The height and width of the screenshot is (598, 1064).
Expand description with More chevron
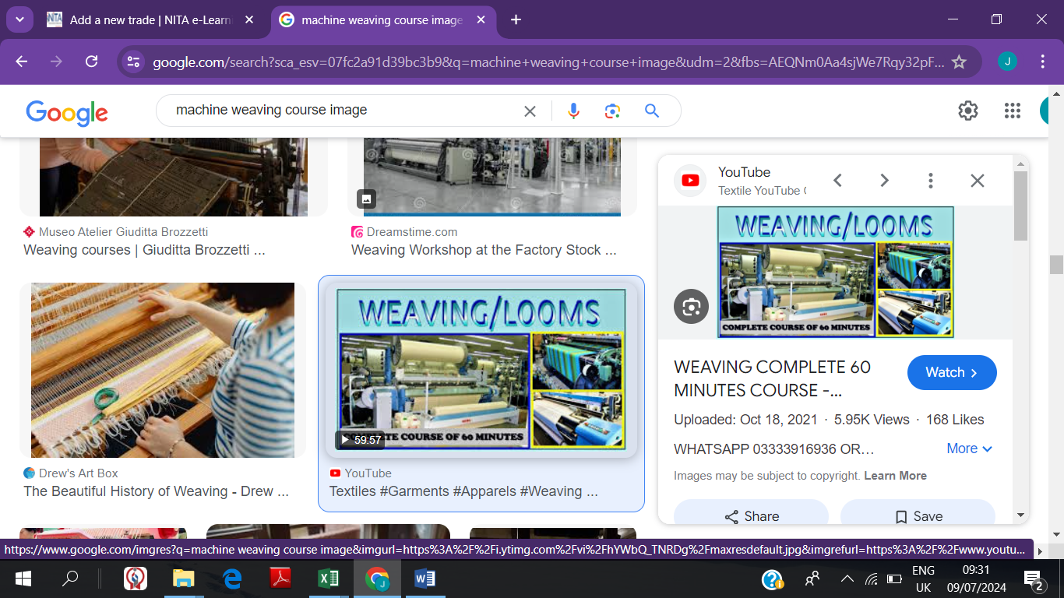(x=969, y=448)
